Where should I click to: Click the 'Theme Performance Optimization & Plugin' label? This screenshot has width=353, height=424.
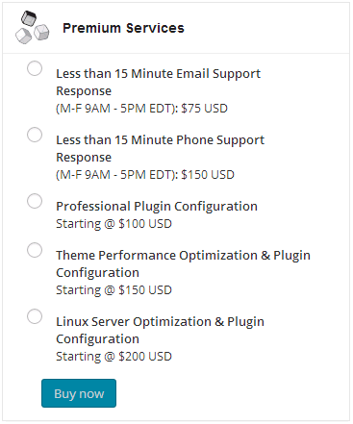pyautogui.click(x=184, y=256)
